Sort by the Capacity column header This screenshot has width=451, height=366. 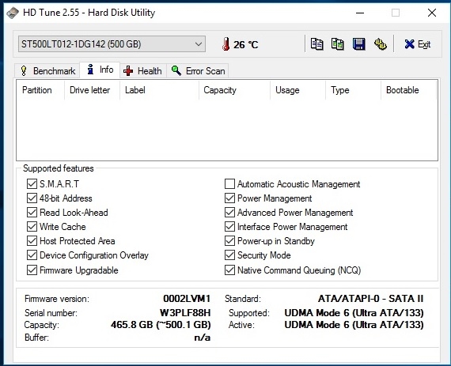234,90
